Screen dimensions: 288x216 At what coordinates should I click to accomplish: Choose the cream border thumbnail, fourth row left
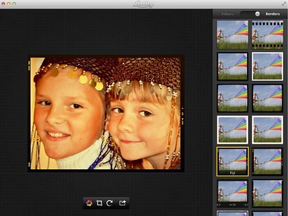[x=233, y=130]
